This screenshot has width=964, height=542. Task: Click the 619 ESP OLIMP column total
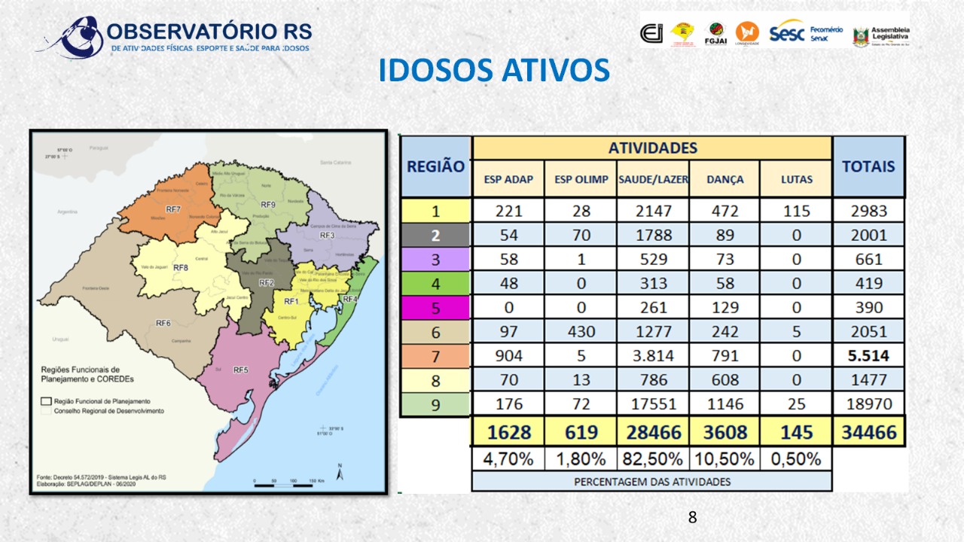pos(580,432)
